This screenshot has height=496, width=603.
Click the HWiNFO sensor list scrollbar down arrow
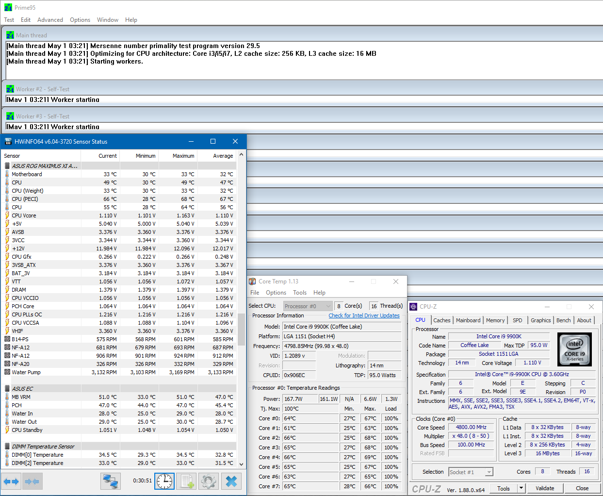click(x=241, y=464)
